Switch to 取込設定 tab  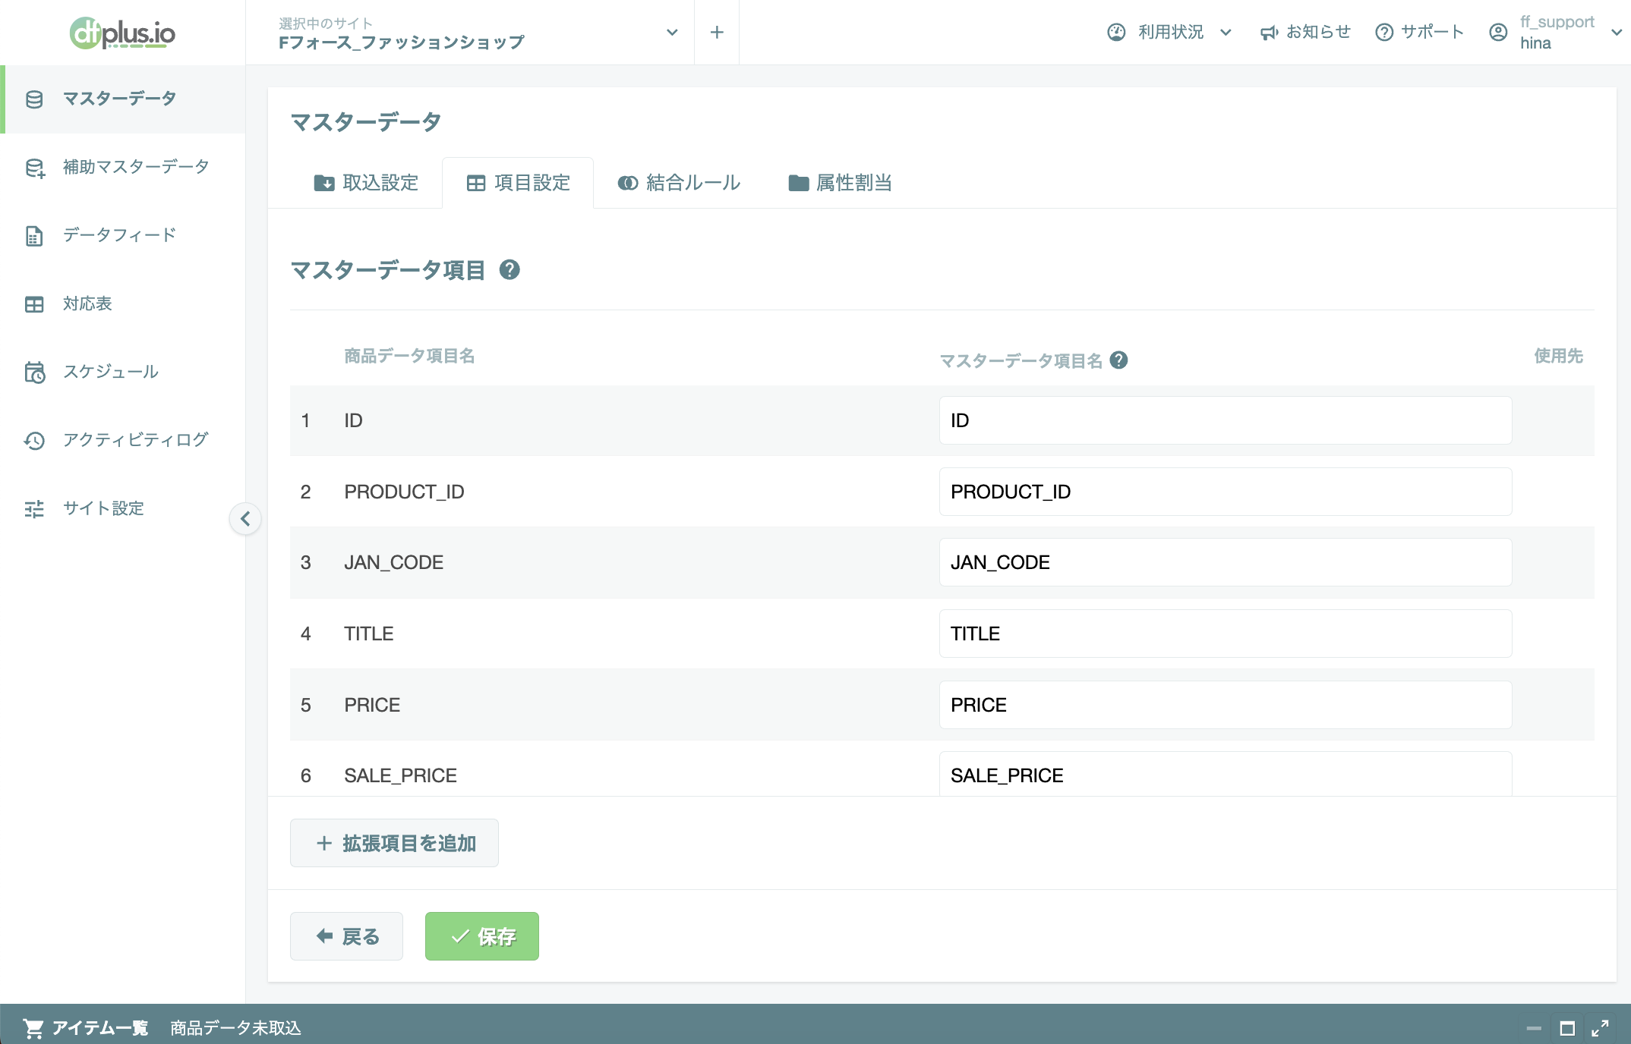[366, 183]
